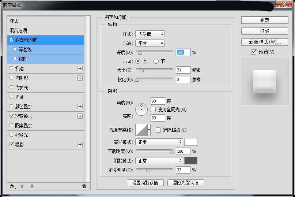This screenshot has width=295, height=197.
Task: Select 外发光 in the styles list
Action: point(21,135)
